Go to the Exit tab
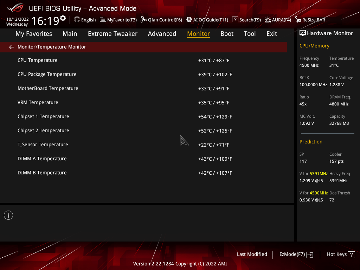360x270 pixels. click(x=272, y=34)
